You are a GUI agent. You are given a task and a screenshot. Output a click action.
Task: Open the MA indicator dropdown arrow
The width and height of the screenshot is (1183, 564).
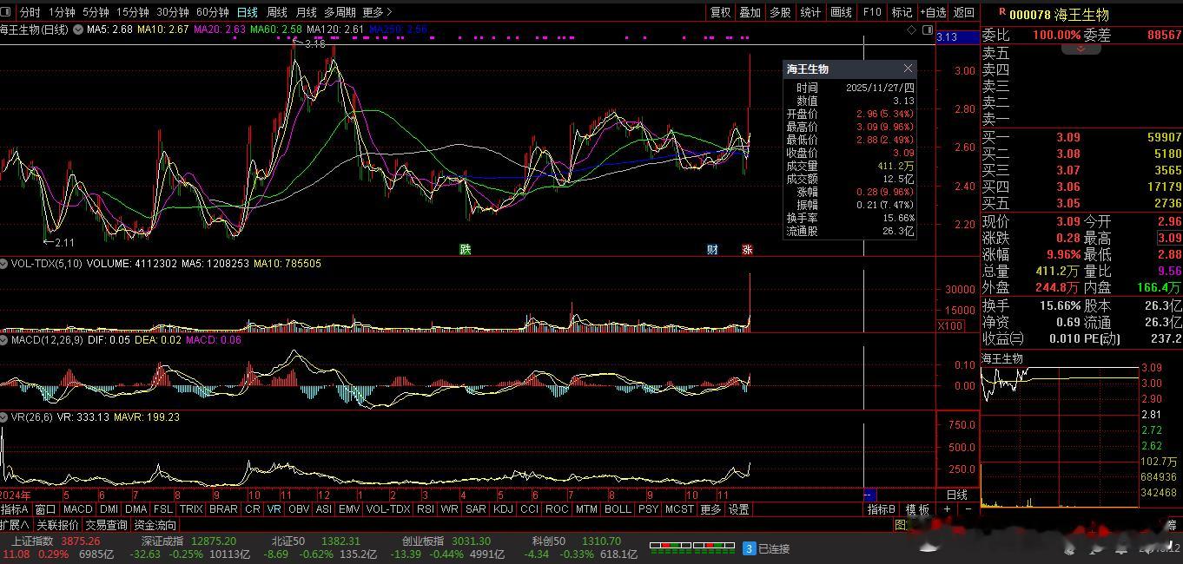coord(79,30)
